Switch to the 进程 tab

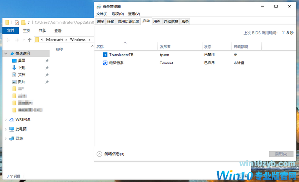(x=100, y=21)
